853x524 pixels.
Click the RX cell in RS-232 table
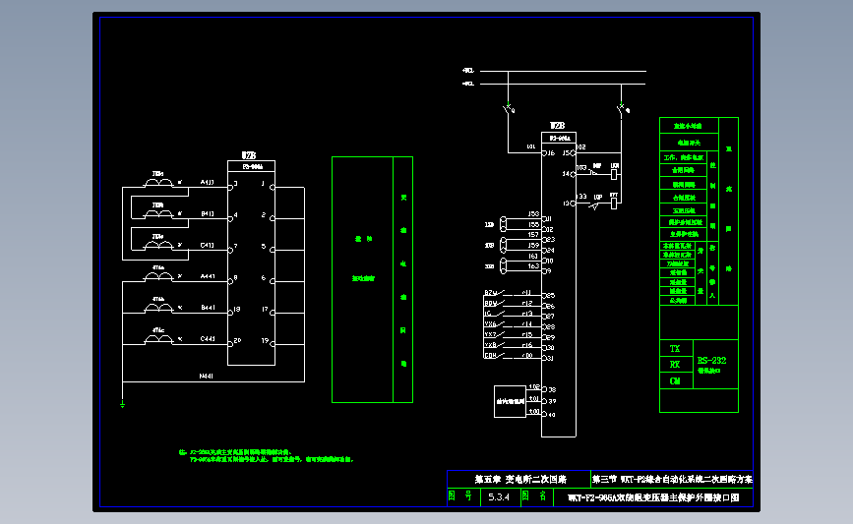[675, 365]
